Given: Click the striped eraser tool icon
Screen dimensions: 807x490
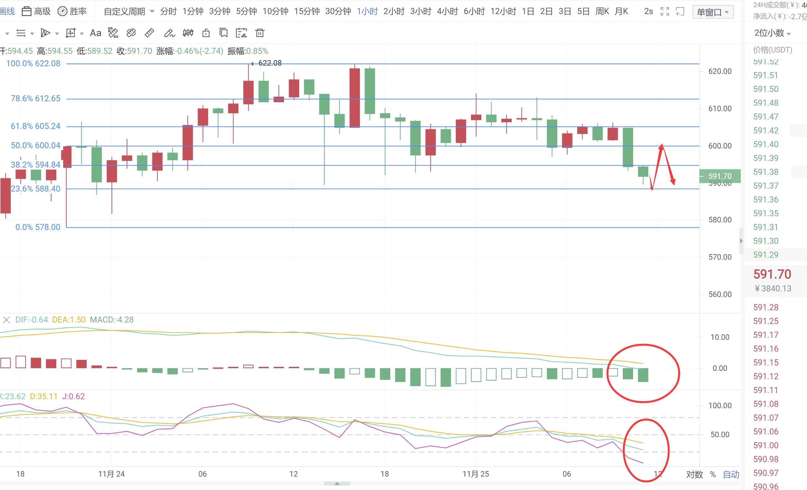Looking at the screenshot, I should click(x=131, y=33).
